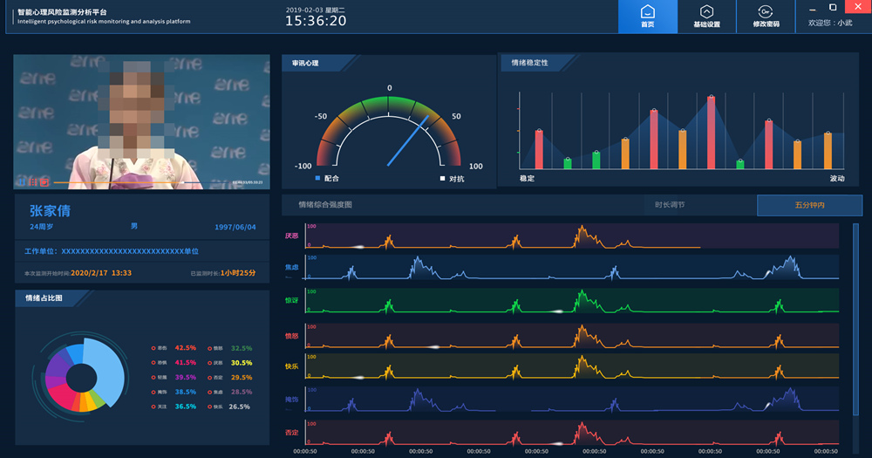The width and height of the screenshot is (872, 458).
Task: Maximize the application window
Action: (833, 7)
